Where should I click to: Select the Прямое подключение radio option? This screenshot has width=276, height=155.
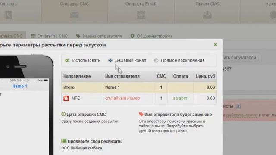[x=156, y=60]
